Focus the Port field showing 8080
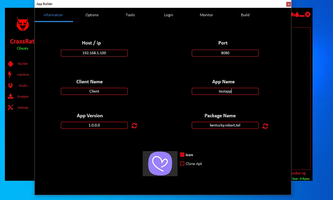 click(x=225, y=53)
